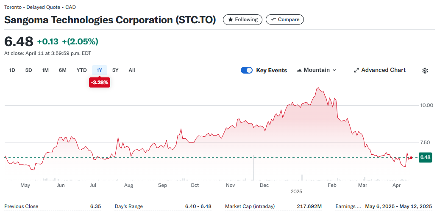
Task: Click the compare arrows icon
Action: point(273,19)
